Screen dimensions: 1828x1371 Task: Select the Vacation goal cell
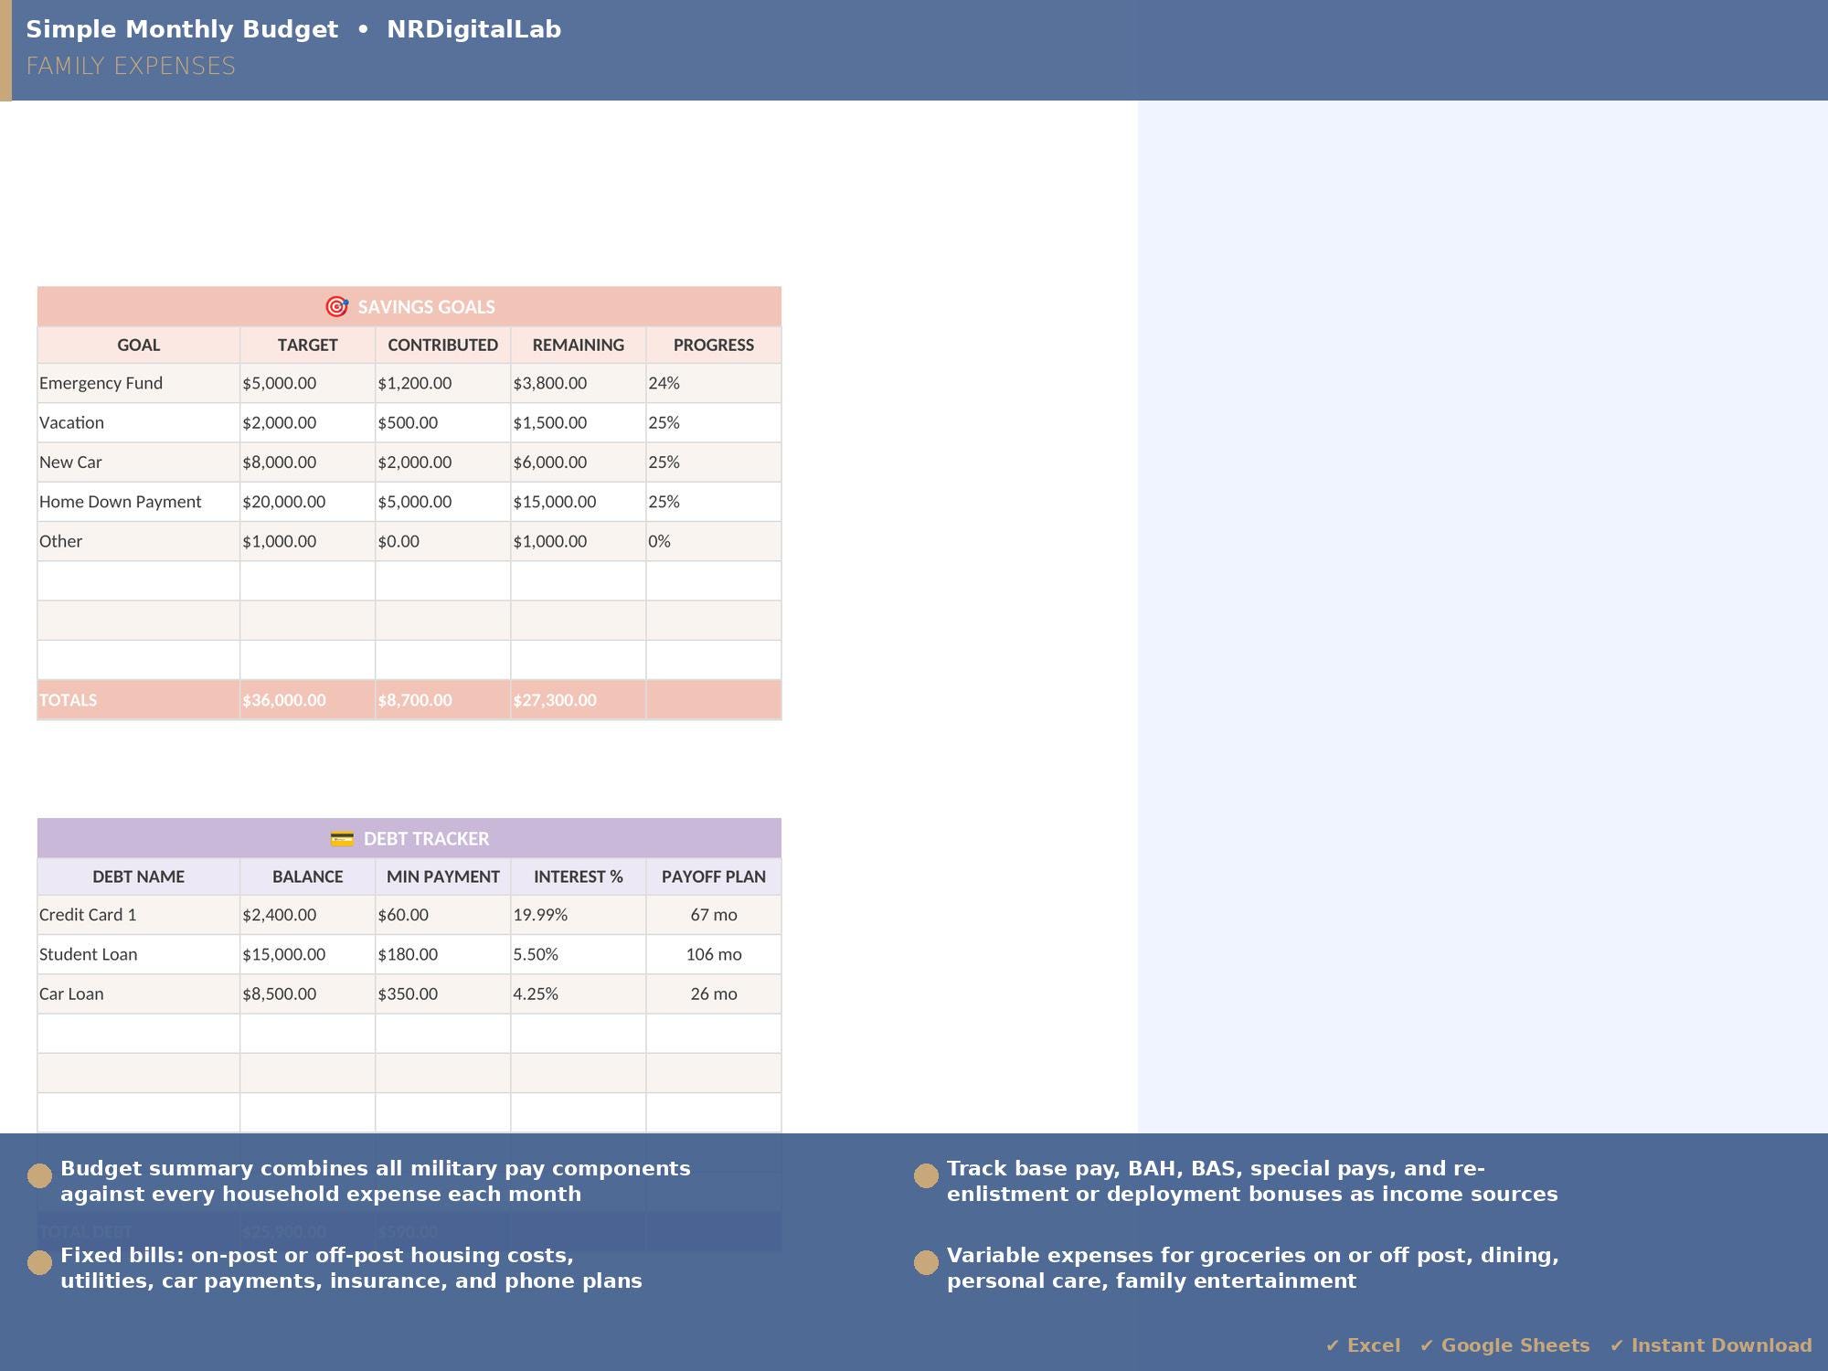[x=139, y=422]
